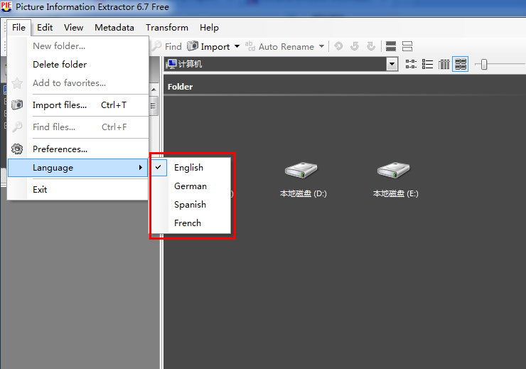Click the computer icon in location bar
The width and height of the screenshot is (526, 369).
[171, 64]
